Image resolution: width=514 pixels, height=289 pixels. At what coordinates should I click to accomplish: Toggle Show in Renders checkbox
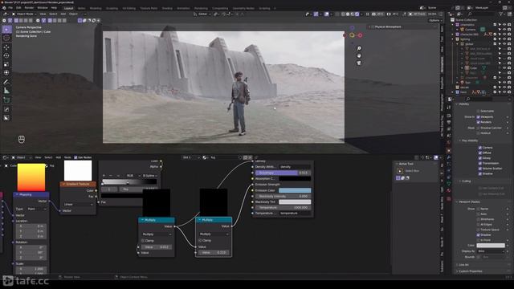click(479, 122)
